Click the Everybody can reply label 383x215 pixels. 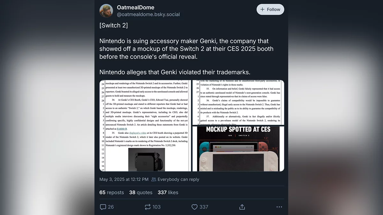pyautogui.click(x=178, y=179)
